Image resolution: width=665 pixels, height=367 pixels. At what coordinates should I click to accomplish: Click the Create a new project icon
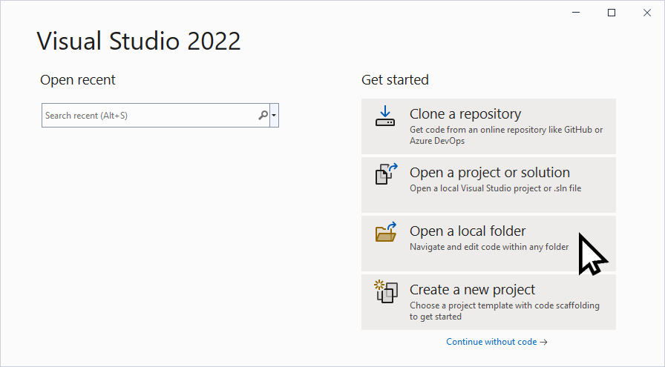[x=386, y=291]
